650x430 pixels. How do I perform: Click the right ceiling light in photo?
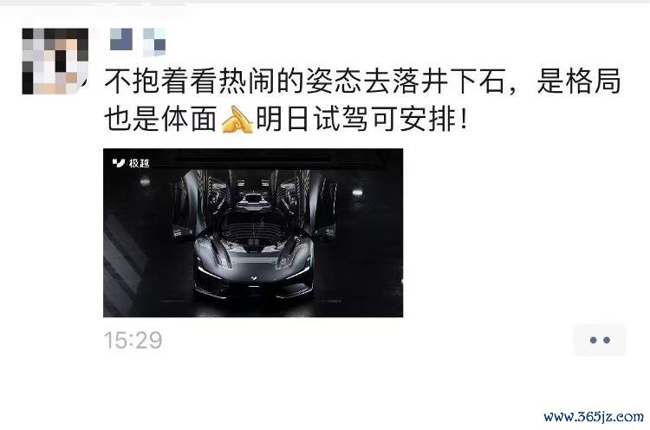(x=357, y=192)
